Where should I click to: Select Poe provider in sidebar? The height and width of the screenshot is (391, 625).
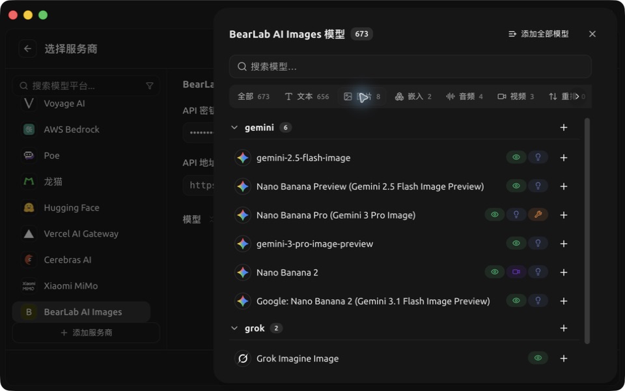click(81, 156)
